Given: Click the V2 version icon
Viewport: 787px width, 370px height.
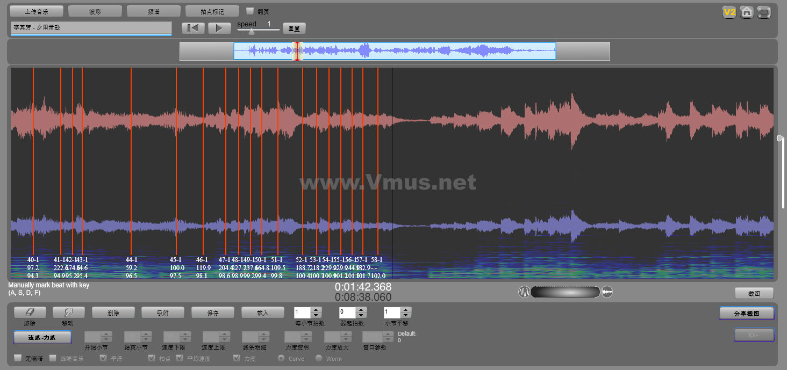Looking at the screenshot, I should (729, 12).
